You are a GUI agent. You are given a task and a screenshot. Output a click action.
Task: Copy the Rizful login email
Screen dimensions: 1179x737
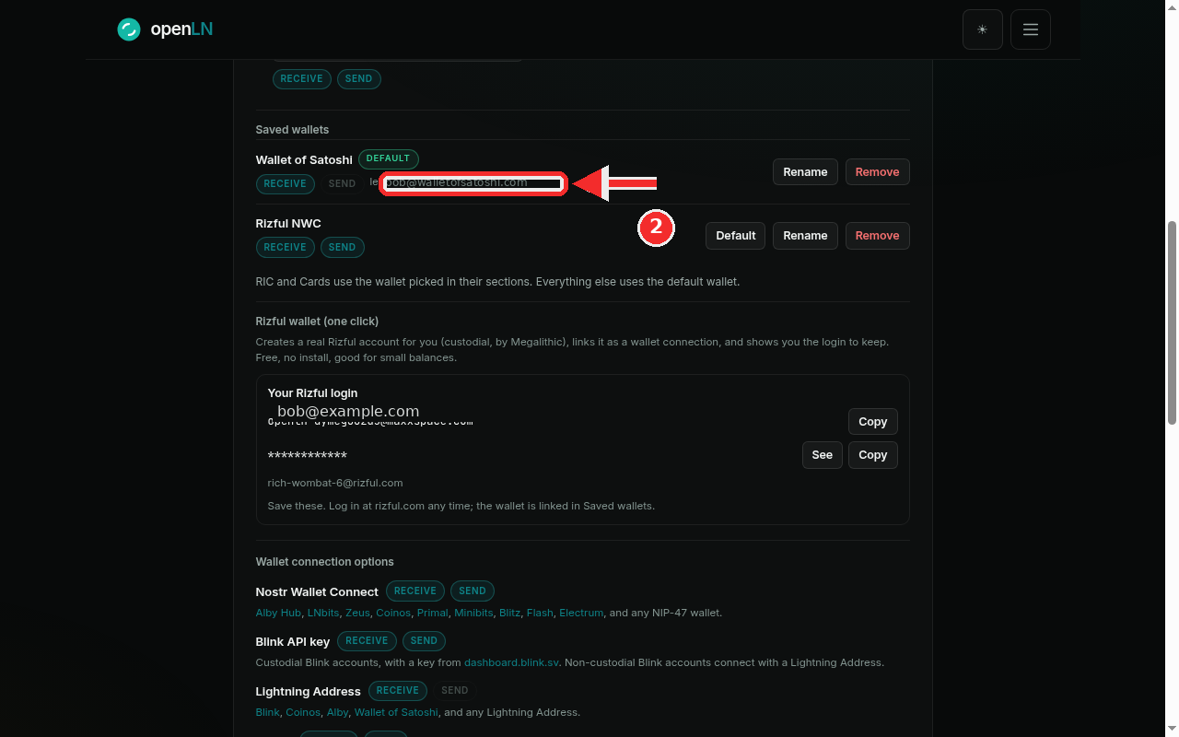click(872, 421)
